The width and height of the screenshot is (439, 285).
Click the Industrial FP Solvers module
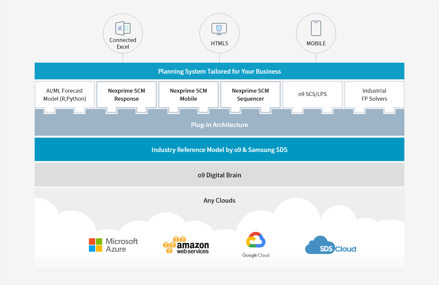click(x=374, y=95)
